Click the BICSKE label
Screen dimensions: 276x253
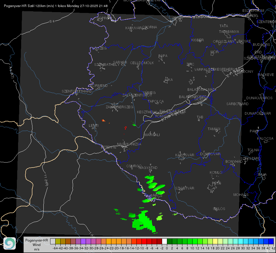click(245, 41)
